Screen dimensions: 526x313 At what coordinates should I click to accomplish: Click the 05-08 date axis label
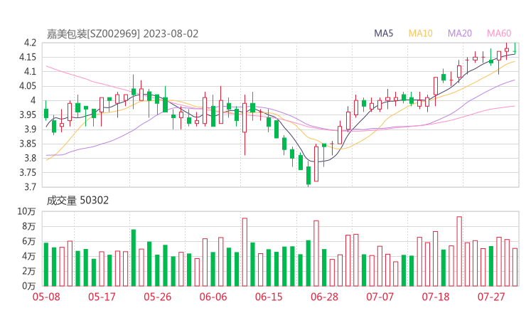click(46, 297)
